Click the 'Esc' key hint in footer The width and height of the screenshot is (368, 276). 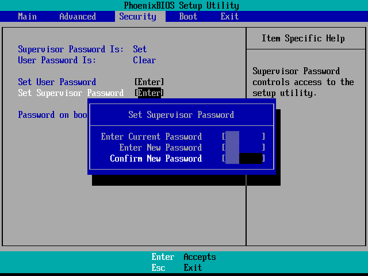159,268
